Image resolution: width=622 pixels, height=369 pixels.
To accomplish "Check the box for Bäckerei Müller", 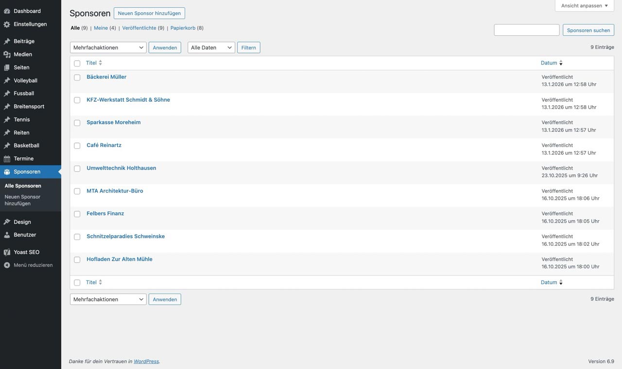I will click(77, 78).
